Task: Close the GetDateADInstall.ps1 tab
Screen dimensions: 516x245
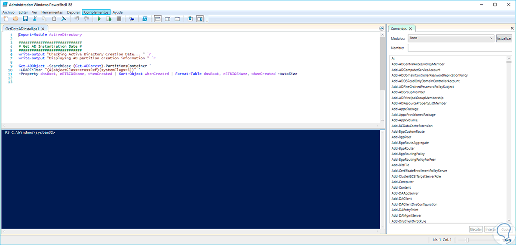Action: (x=42, y=29)
